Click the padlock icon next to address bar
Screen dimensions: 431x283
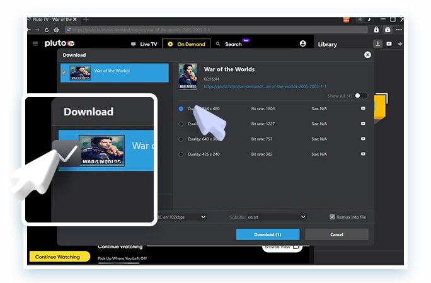point(376,30)
